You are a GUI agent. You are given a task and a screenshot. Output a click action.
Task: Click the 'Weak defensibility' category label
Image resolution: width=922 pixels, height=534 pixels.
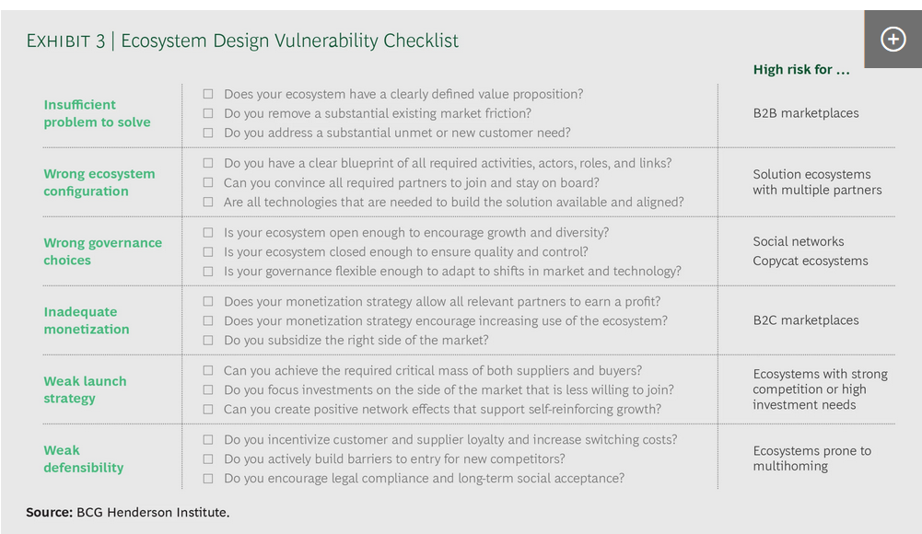tap(84, 459)
